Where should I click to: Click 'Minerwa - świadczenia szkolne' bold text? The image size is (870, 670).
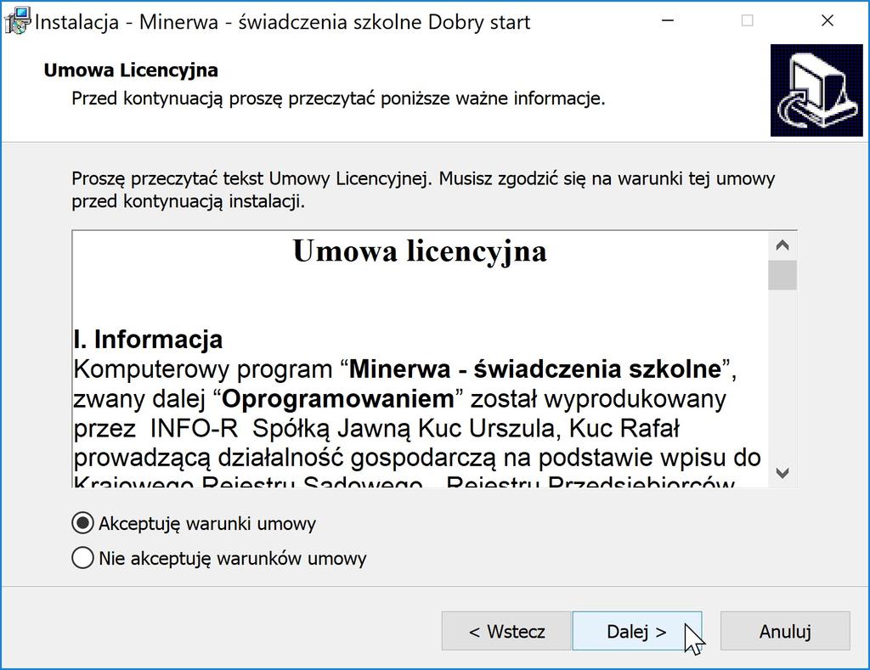535,369
